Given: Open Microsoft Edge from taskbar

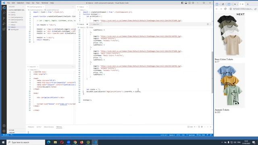Looking at the screenshot, I should tap(49, 142).
